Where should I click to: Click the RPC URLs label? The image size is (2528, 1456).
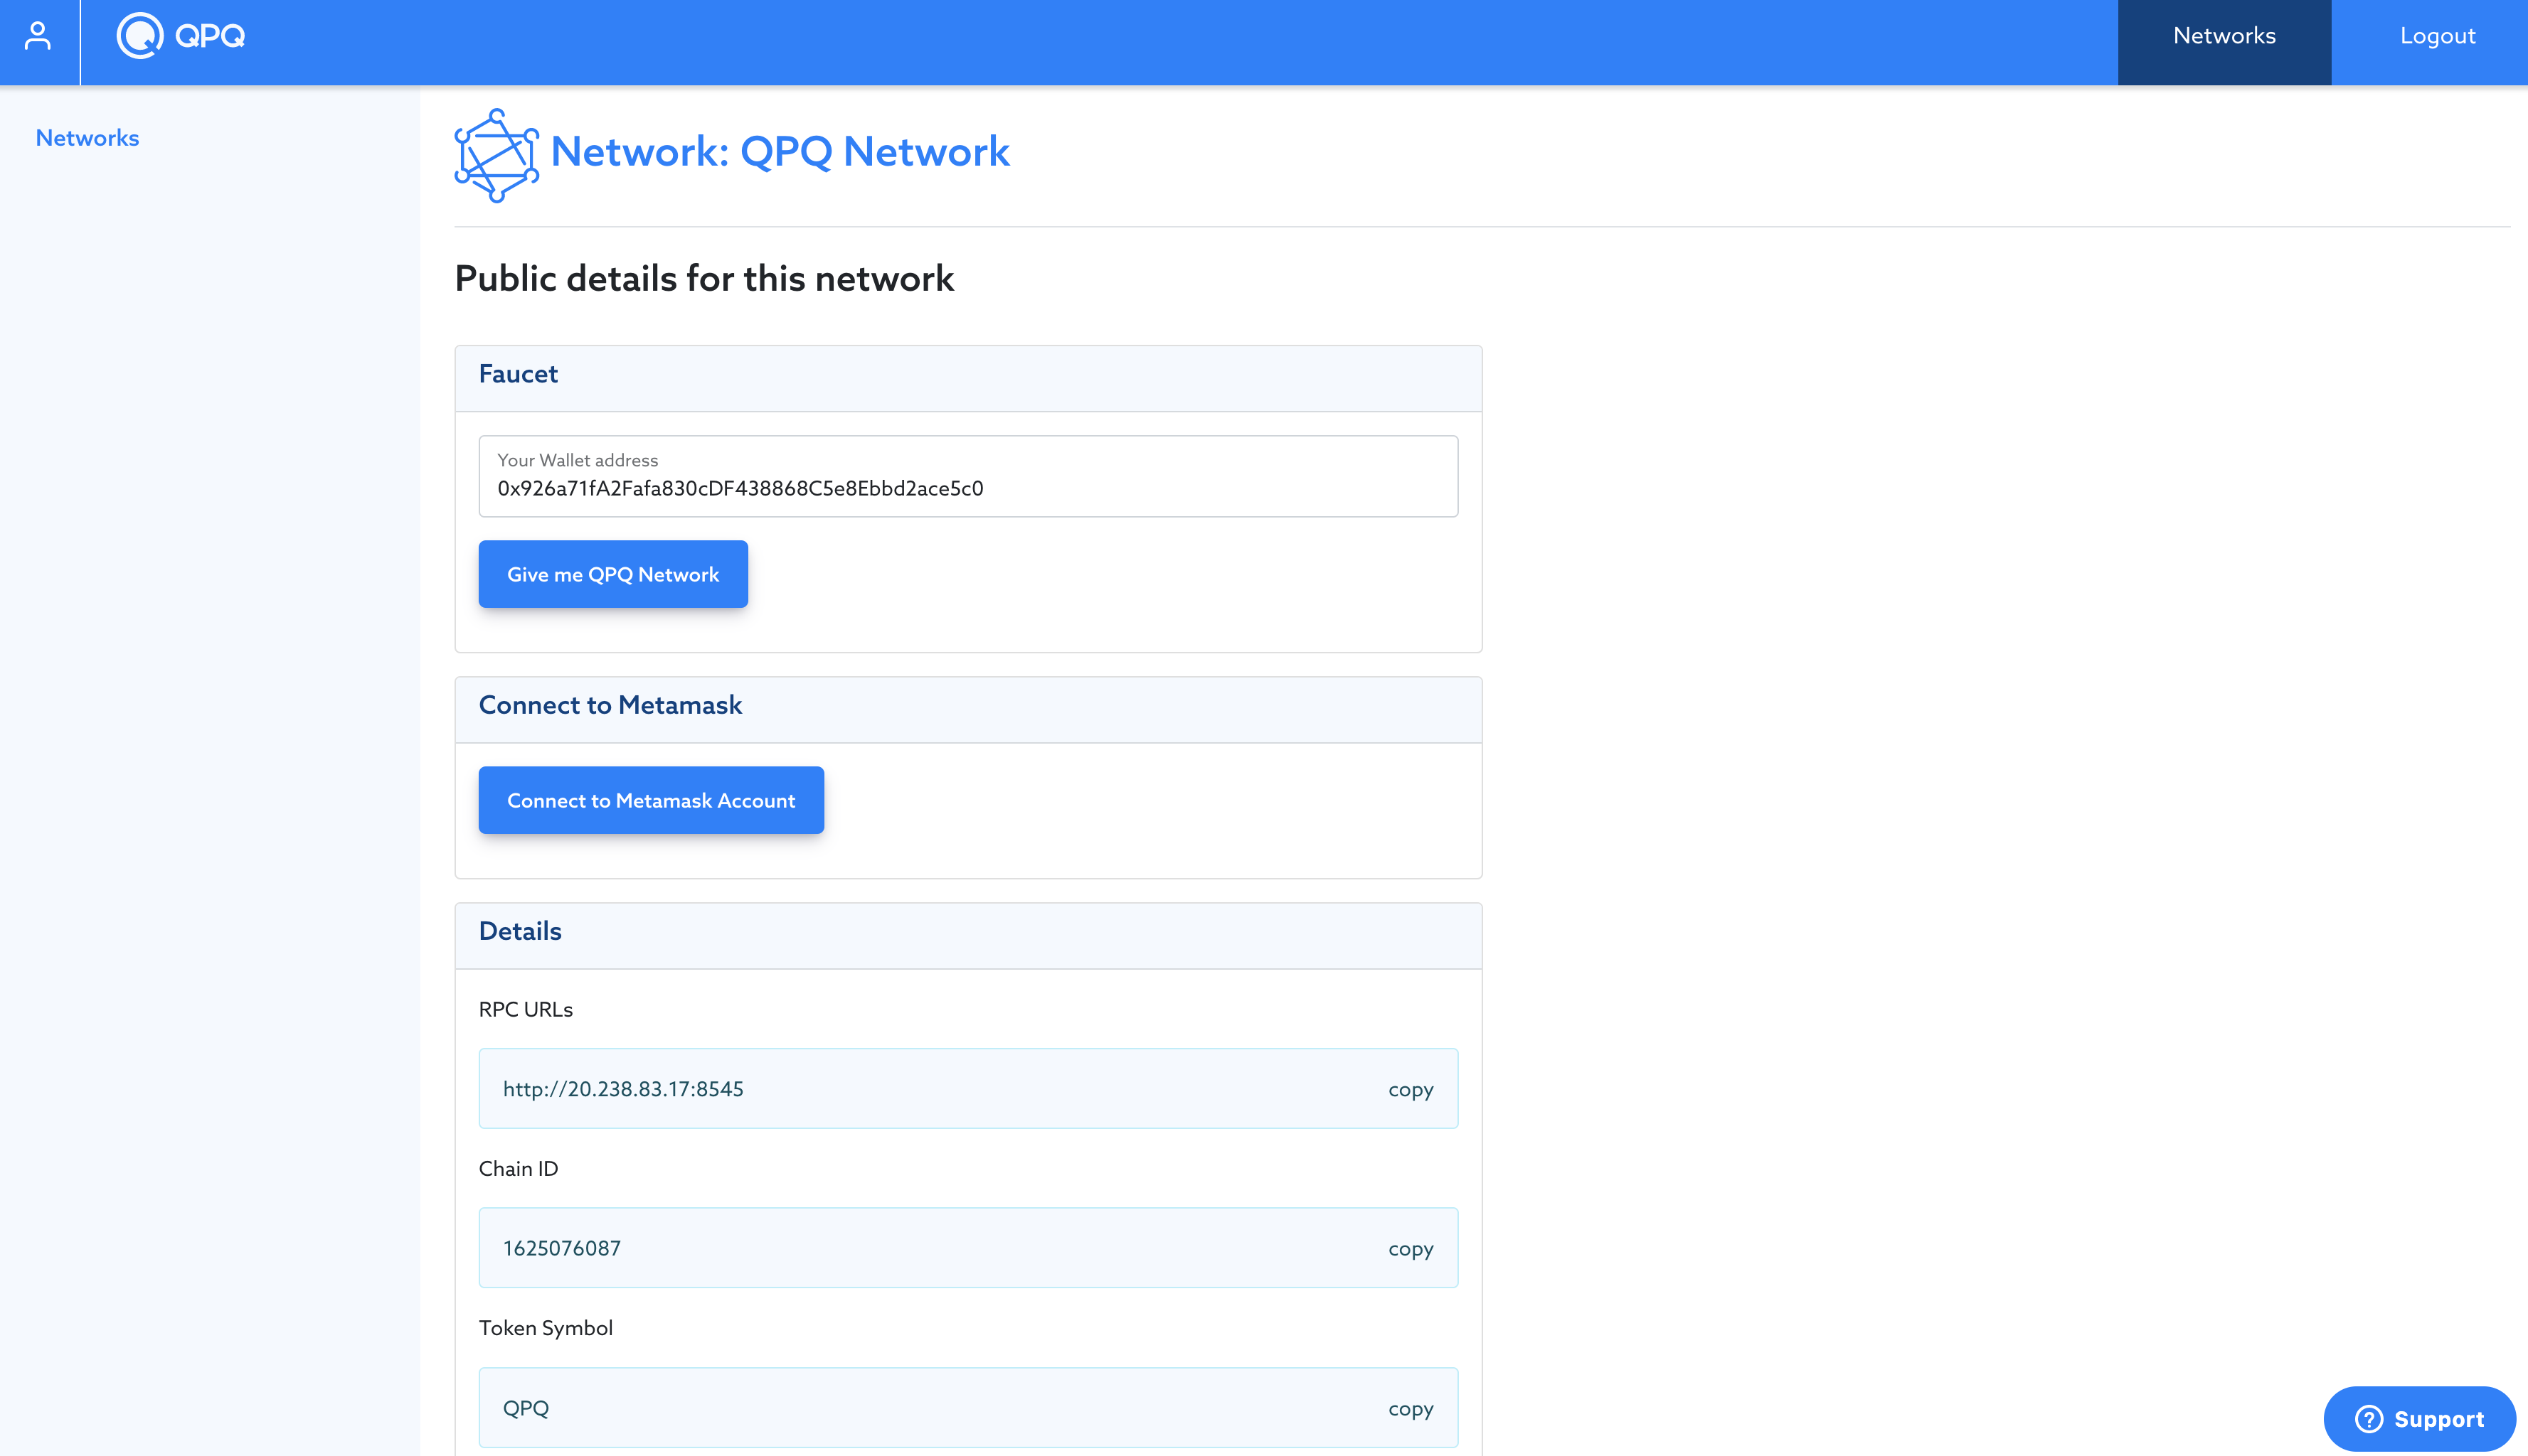[x=525, y=1009]
